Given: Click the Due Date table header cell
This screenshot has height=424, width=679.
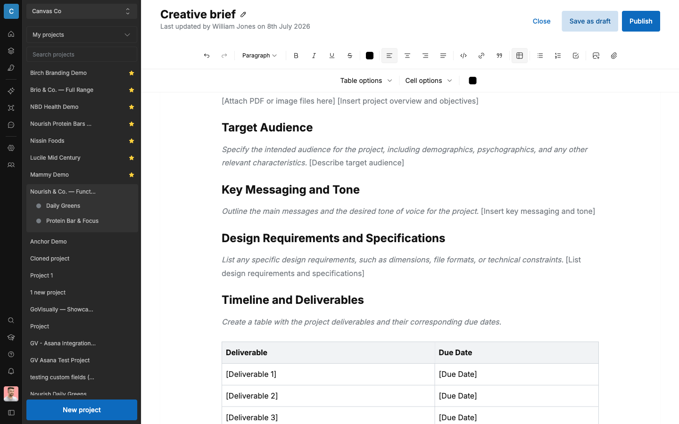Looking at the screenshot, I should pyautogui.click(x=517, y=353).
